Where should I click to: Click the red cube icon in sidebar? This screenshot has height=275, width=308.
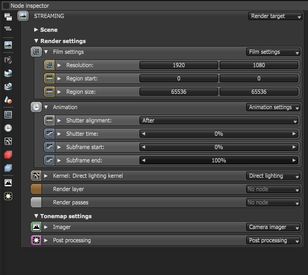tap(8, 155)
